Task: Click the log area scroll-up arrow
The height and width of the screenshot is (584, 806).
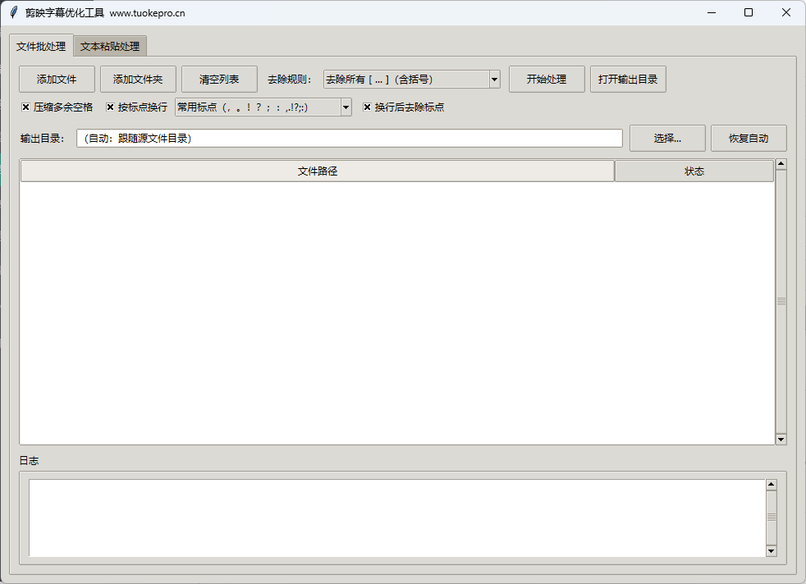Action: coord(771,485)
